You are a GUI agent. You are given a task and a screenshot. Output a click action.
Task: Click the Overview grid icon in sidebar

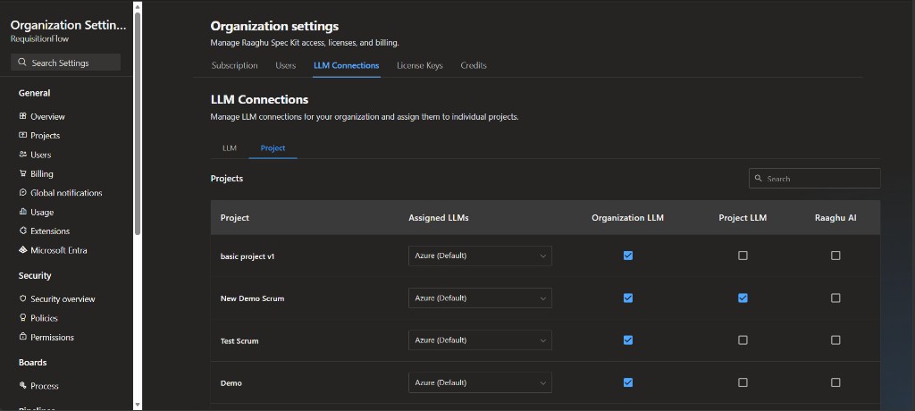(x=22, y=116)
